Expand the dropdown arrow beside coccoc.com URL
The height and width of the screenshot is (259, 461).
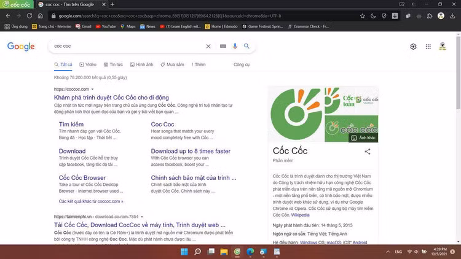pos(92,90)
